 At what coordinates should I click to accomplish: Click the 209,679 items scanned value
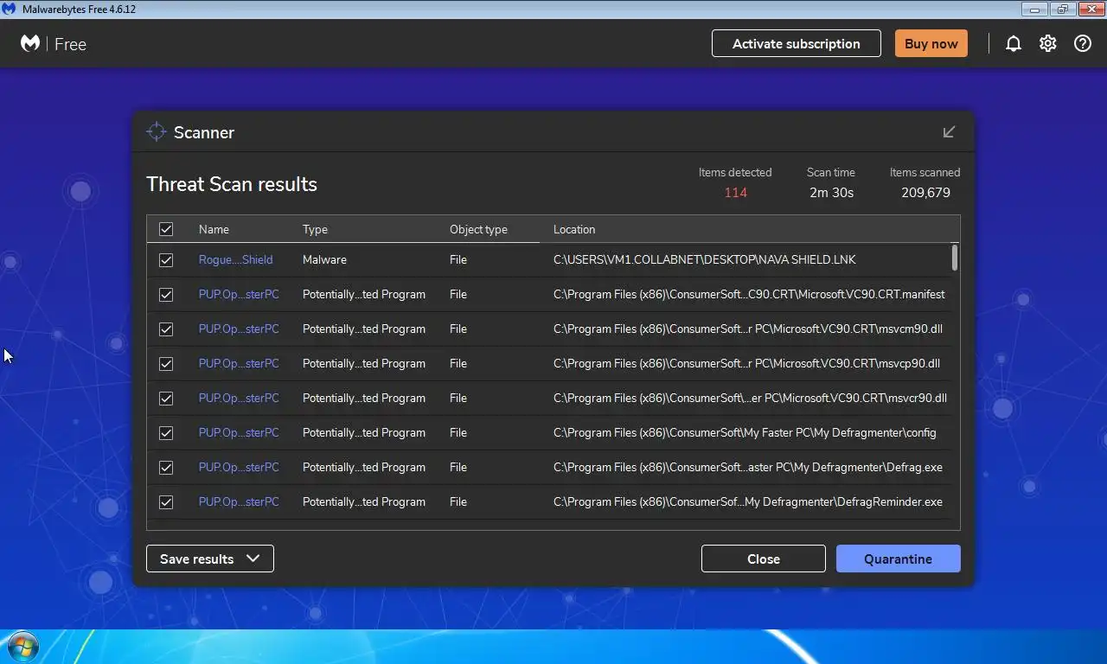925,192
